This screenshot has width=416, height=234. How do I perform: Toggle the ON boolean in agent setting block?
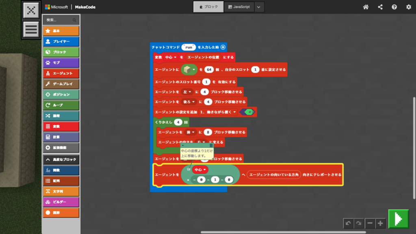(x=247, y=112)
